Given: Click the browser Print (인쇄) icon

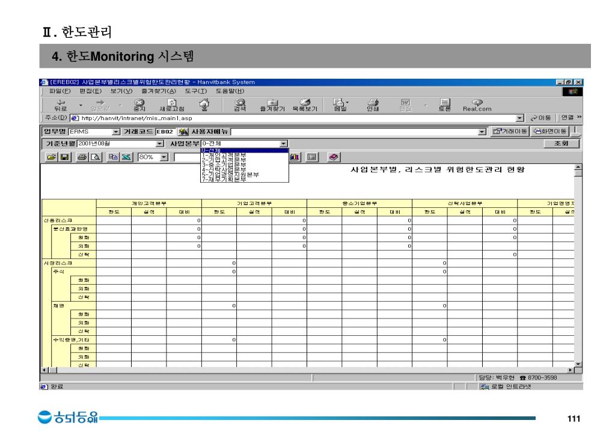Looking at the screenshot, I should pyautogui.click(x=373, y=105).
